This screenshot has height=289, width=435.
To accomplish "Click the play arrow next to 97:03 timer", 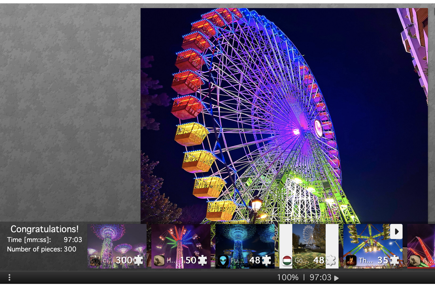I will tap(336, 278).
